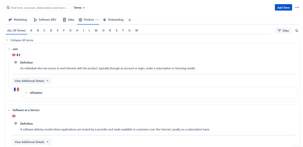
Task: Click the UK flag under Software as a Service
Action: pos(14,116)
